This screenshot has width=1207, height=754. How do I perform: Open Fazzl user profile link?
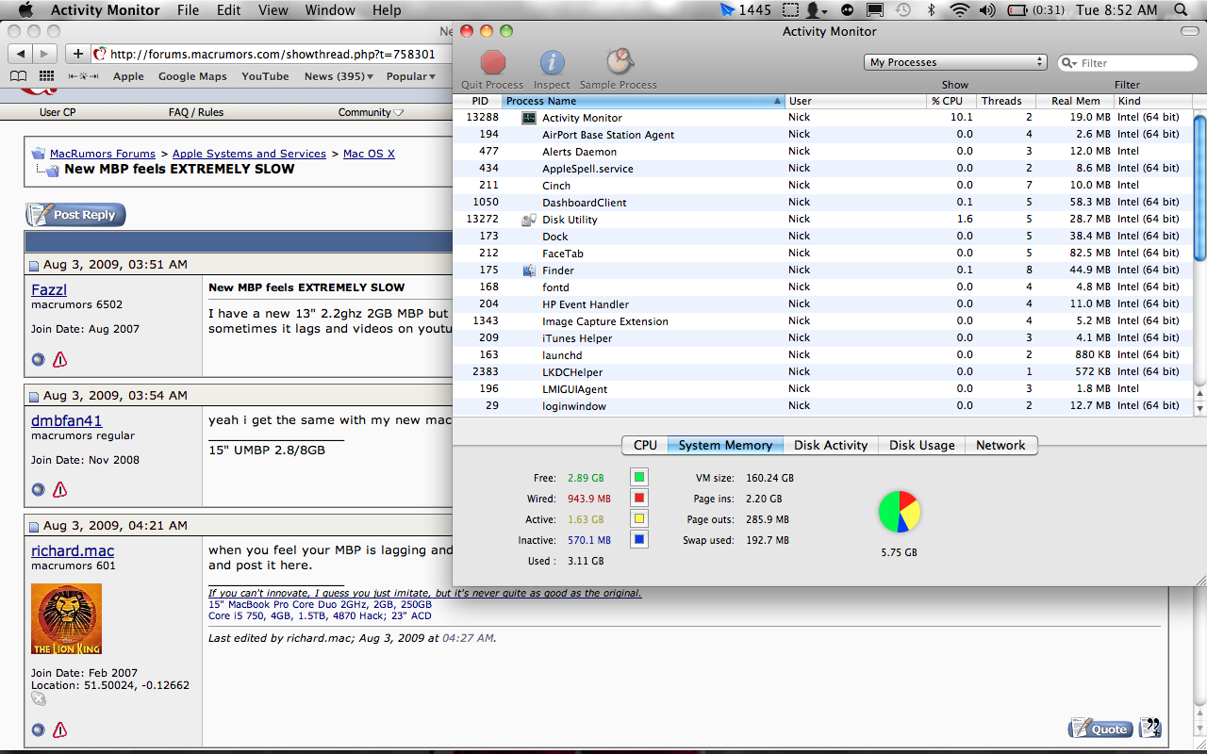click(49, 289)
